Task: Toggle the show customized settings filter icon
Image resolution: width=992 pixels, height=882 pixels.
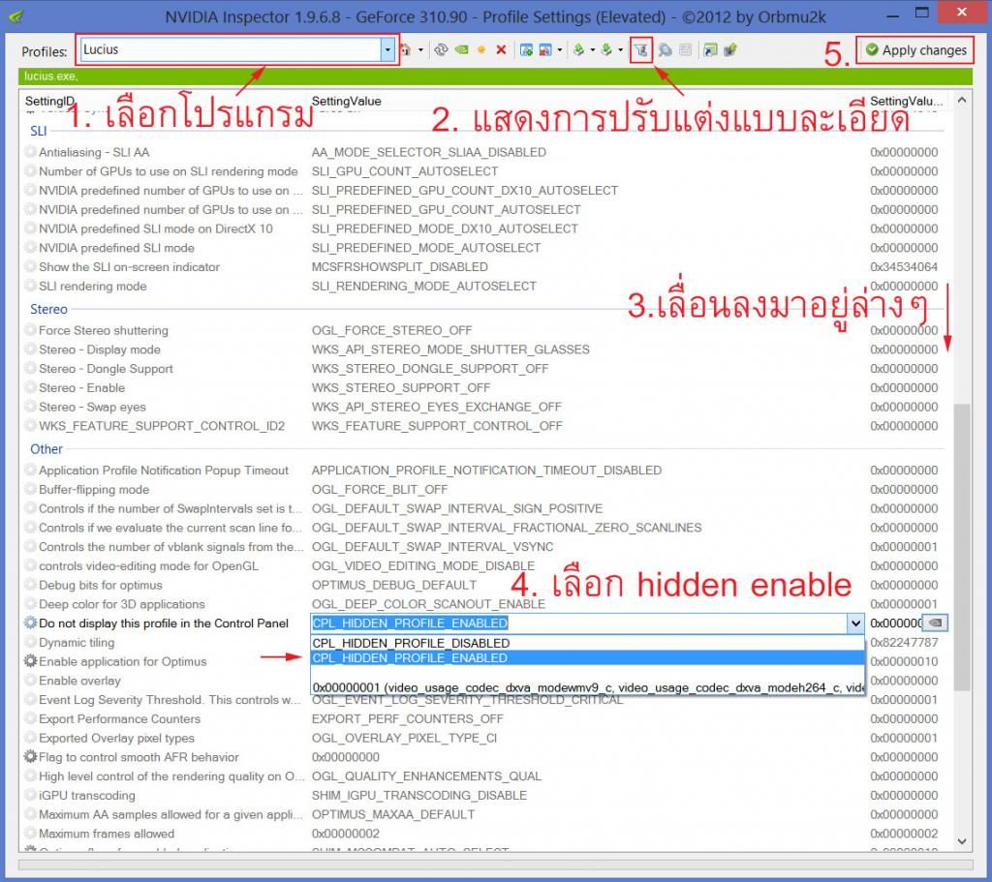Action: [641, 50]
